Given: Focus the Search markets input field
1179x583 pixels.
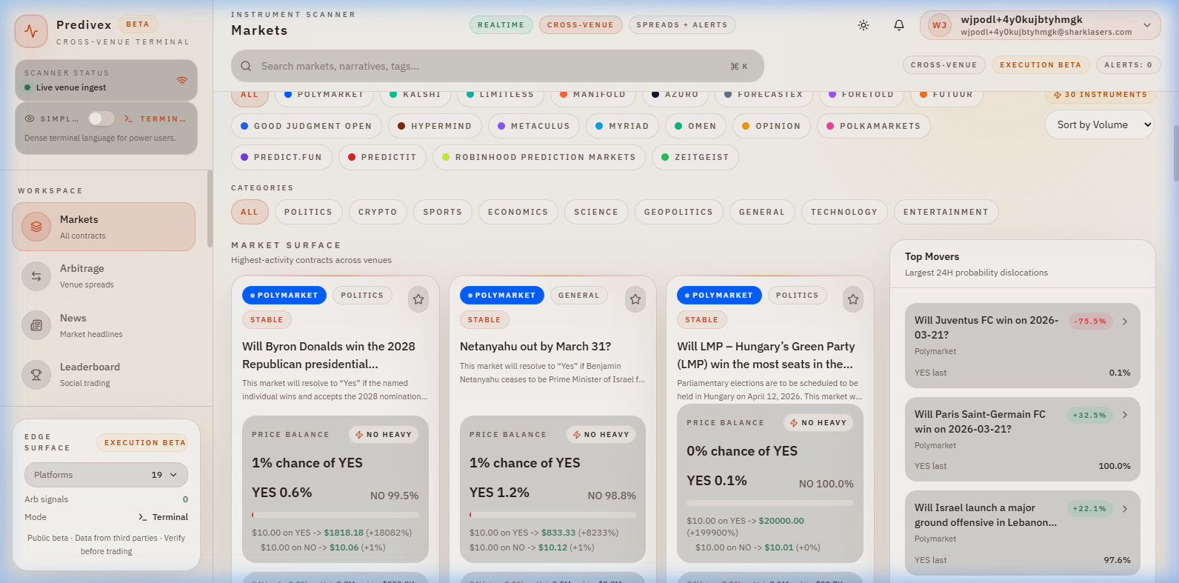Looking at the screenshot, I should 498,66.
